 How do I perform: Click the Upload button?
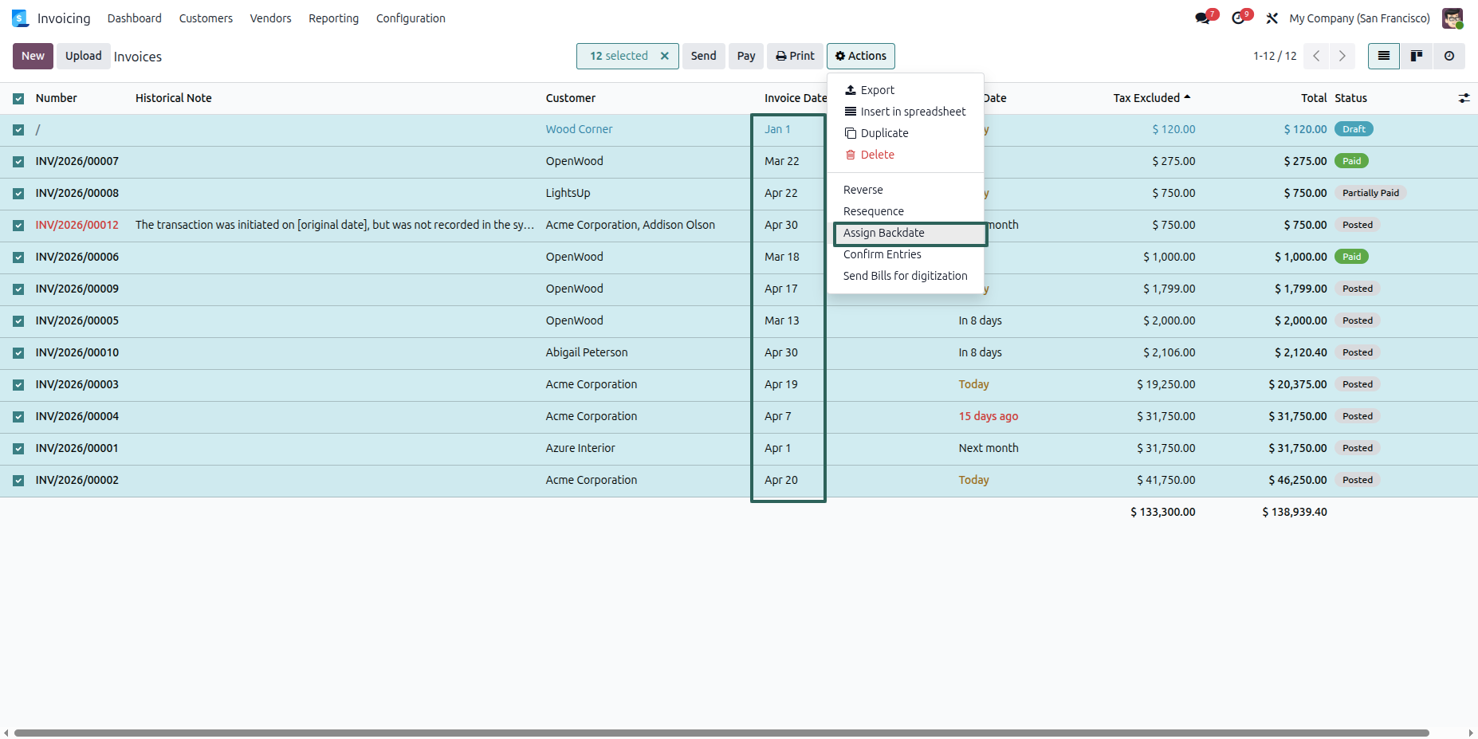point(84,56)
